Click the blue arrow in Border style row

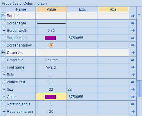[x=133, y=23]
